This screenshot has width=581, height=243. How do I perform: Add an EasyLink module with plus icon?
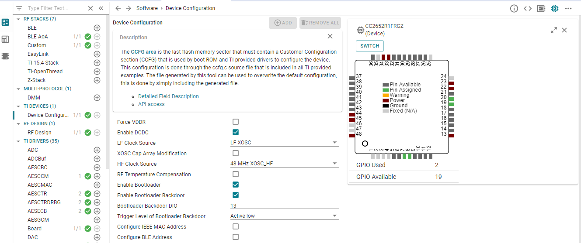(97, 54)
